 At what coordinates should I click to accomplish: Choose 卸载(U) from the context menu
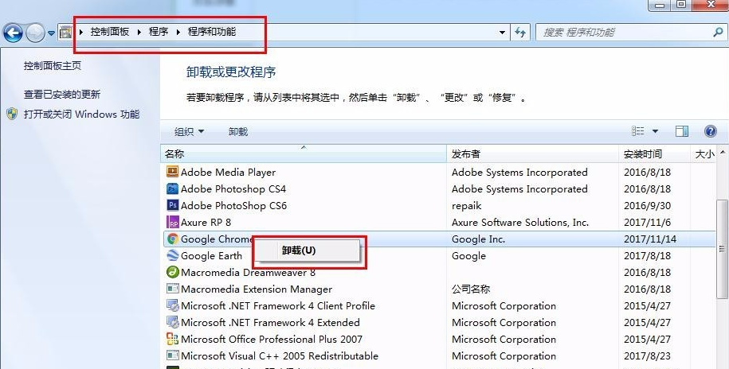tap(299, 250)
